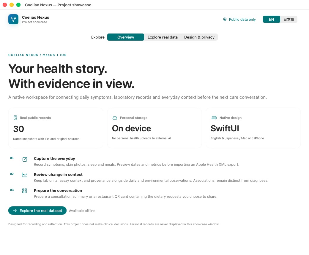Click the Personal storage drive icon

point(115,118)
